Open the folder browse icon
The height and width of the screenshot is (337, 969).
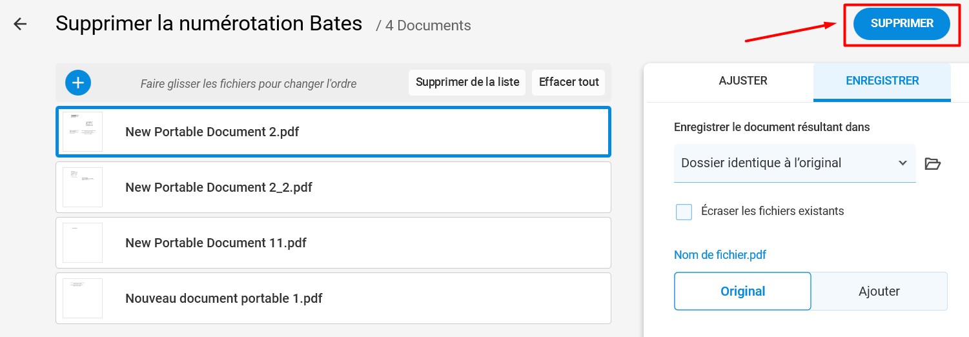coord(932,163)
